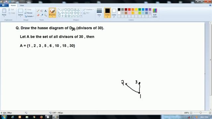Image resolution: width=212 pixels, height=119 pixels.
Task: Pick the yellow color swatch
Action: (x=136, y=10)
